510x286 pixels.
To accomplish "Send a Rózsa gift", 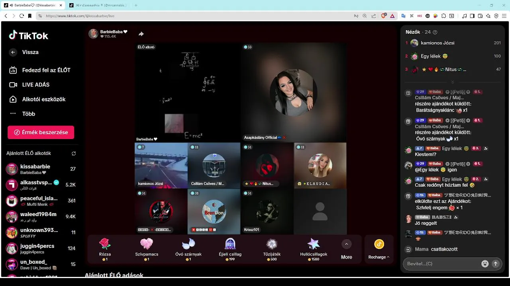I will 105,249.
